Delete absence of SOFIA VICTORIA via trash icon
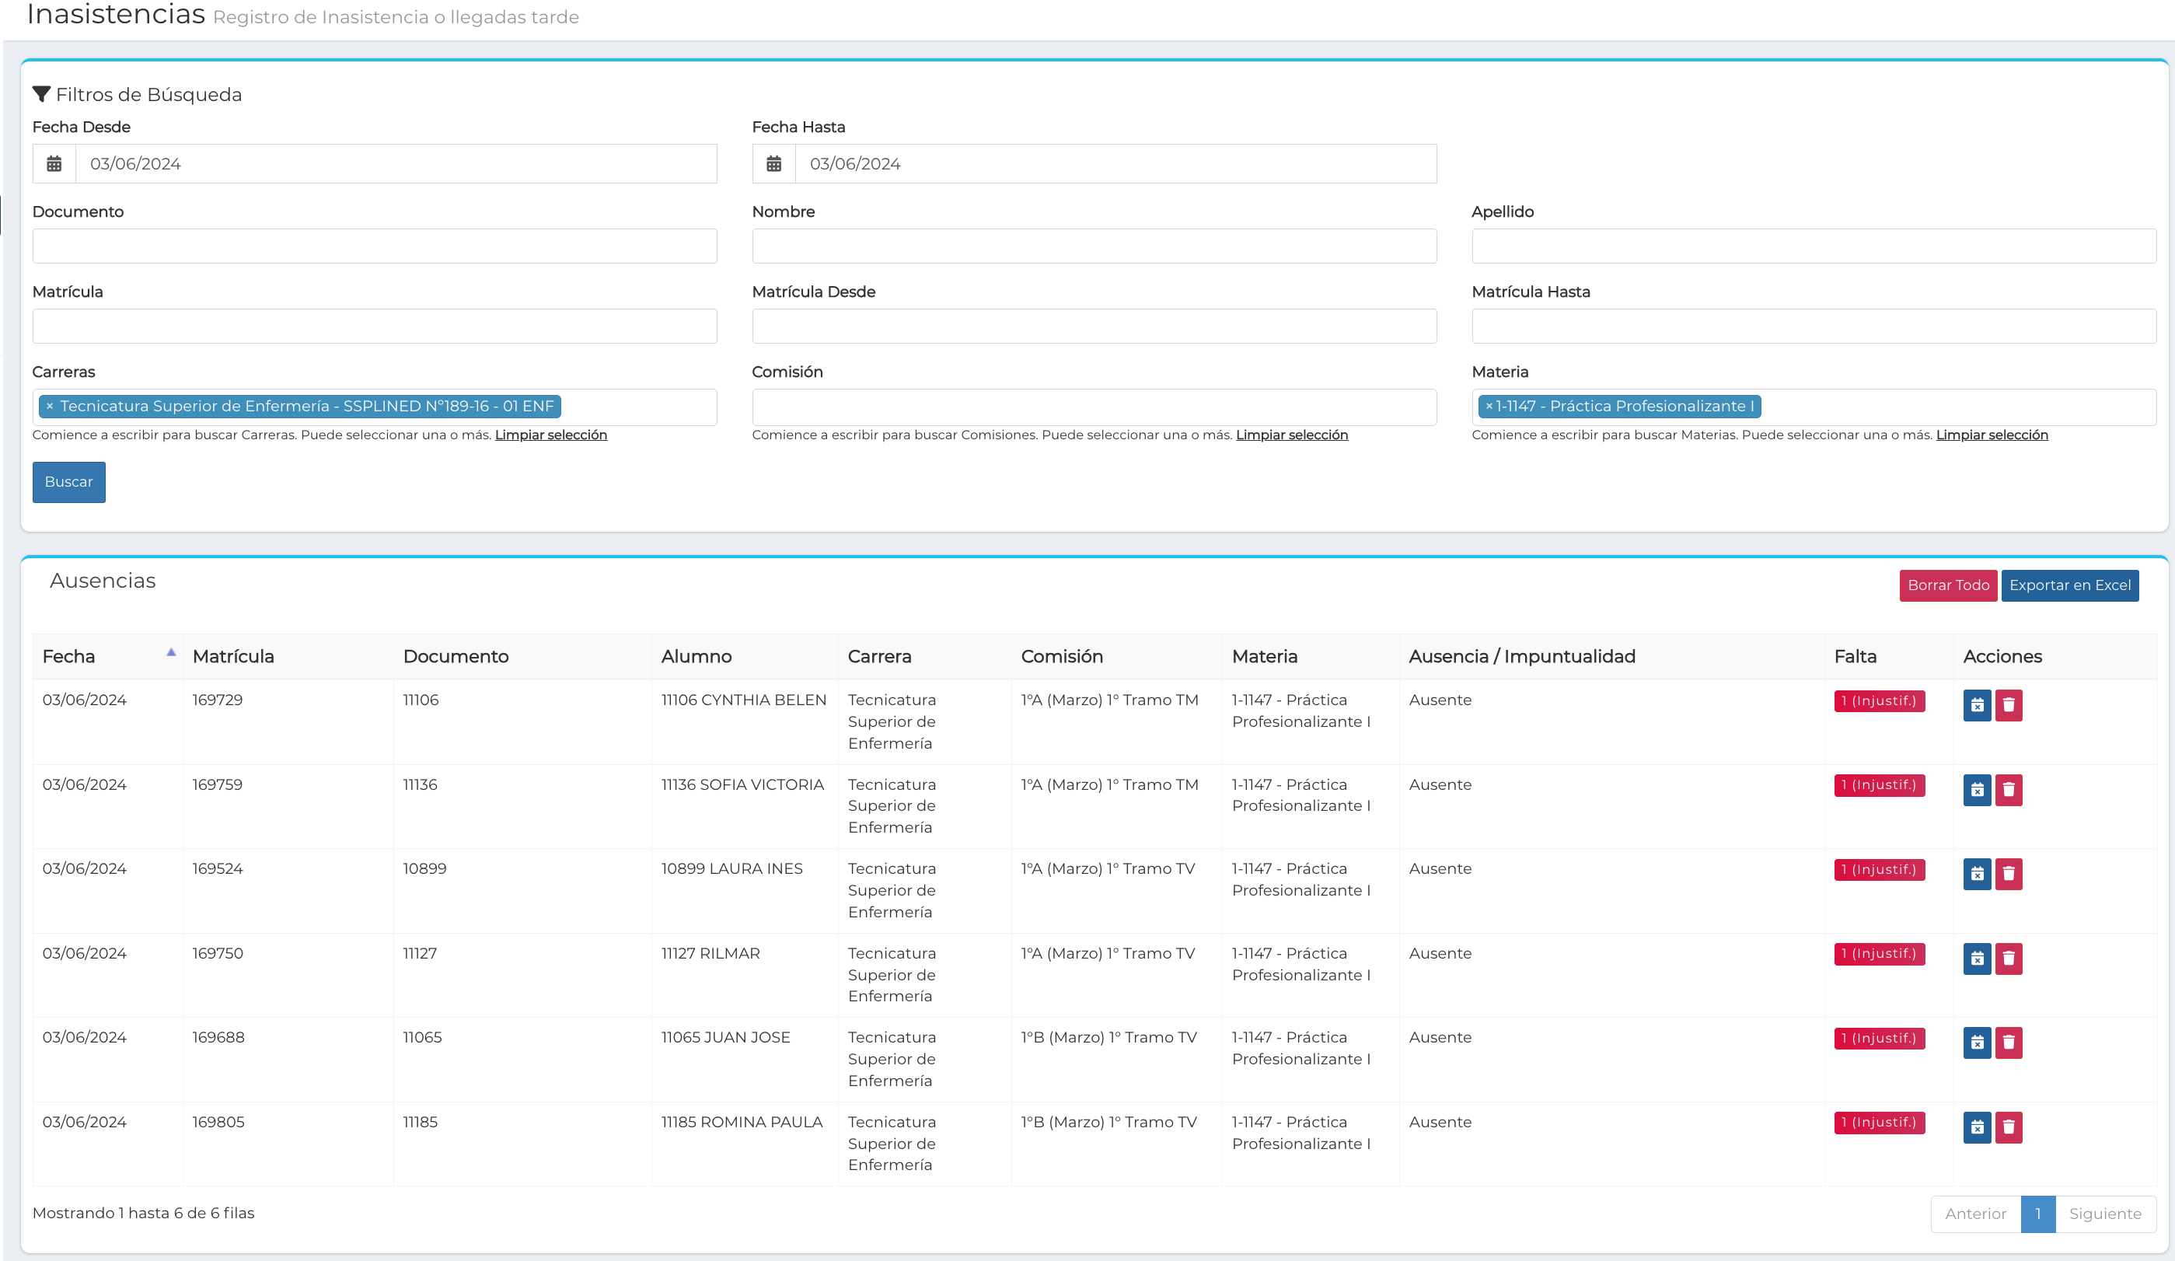The width and height of the screenshot is (2175, 1261). 2009,790
